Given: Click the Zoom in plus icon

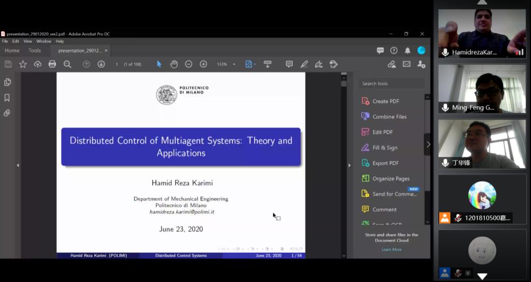Looking at the screenshot, I should point(203,64).
